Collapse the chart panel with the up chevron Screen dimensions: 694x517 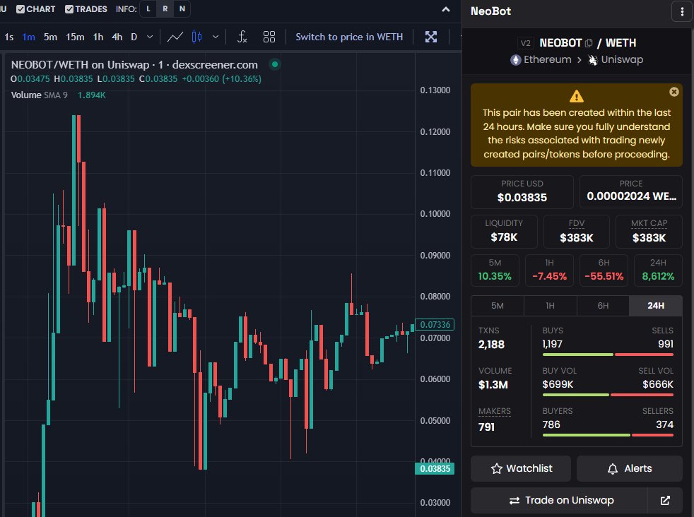(x=446, y=9)
